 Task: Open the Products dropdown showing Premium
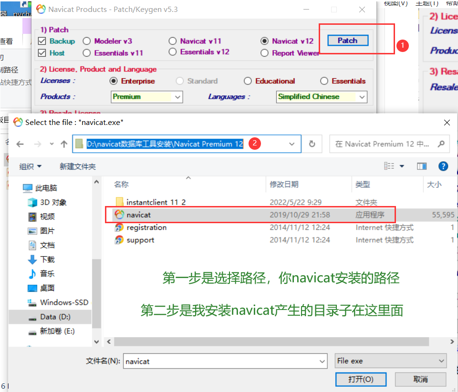click(147, 97)
